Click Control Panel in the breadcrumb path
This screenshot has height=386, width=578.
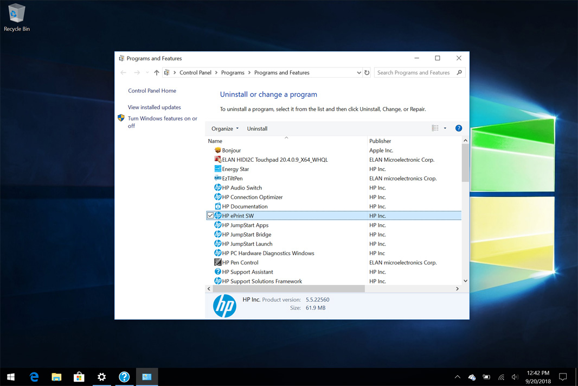[x=195, y=73]
